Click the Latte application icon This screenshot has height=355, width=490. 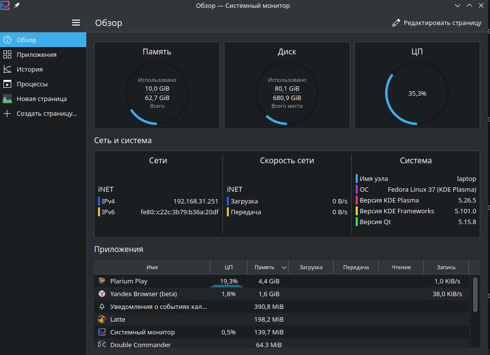102,319
